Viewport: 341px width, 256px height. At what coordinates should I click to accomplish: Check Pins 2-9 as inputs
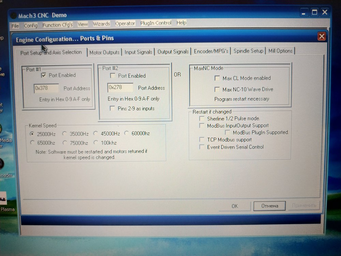112,108
